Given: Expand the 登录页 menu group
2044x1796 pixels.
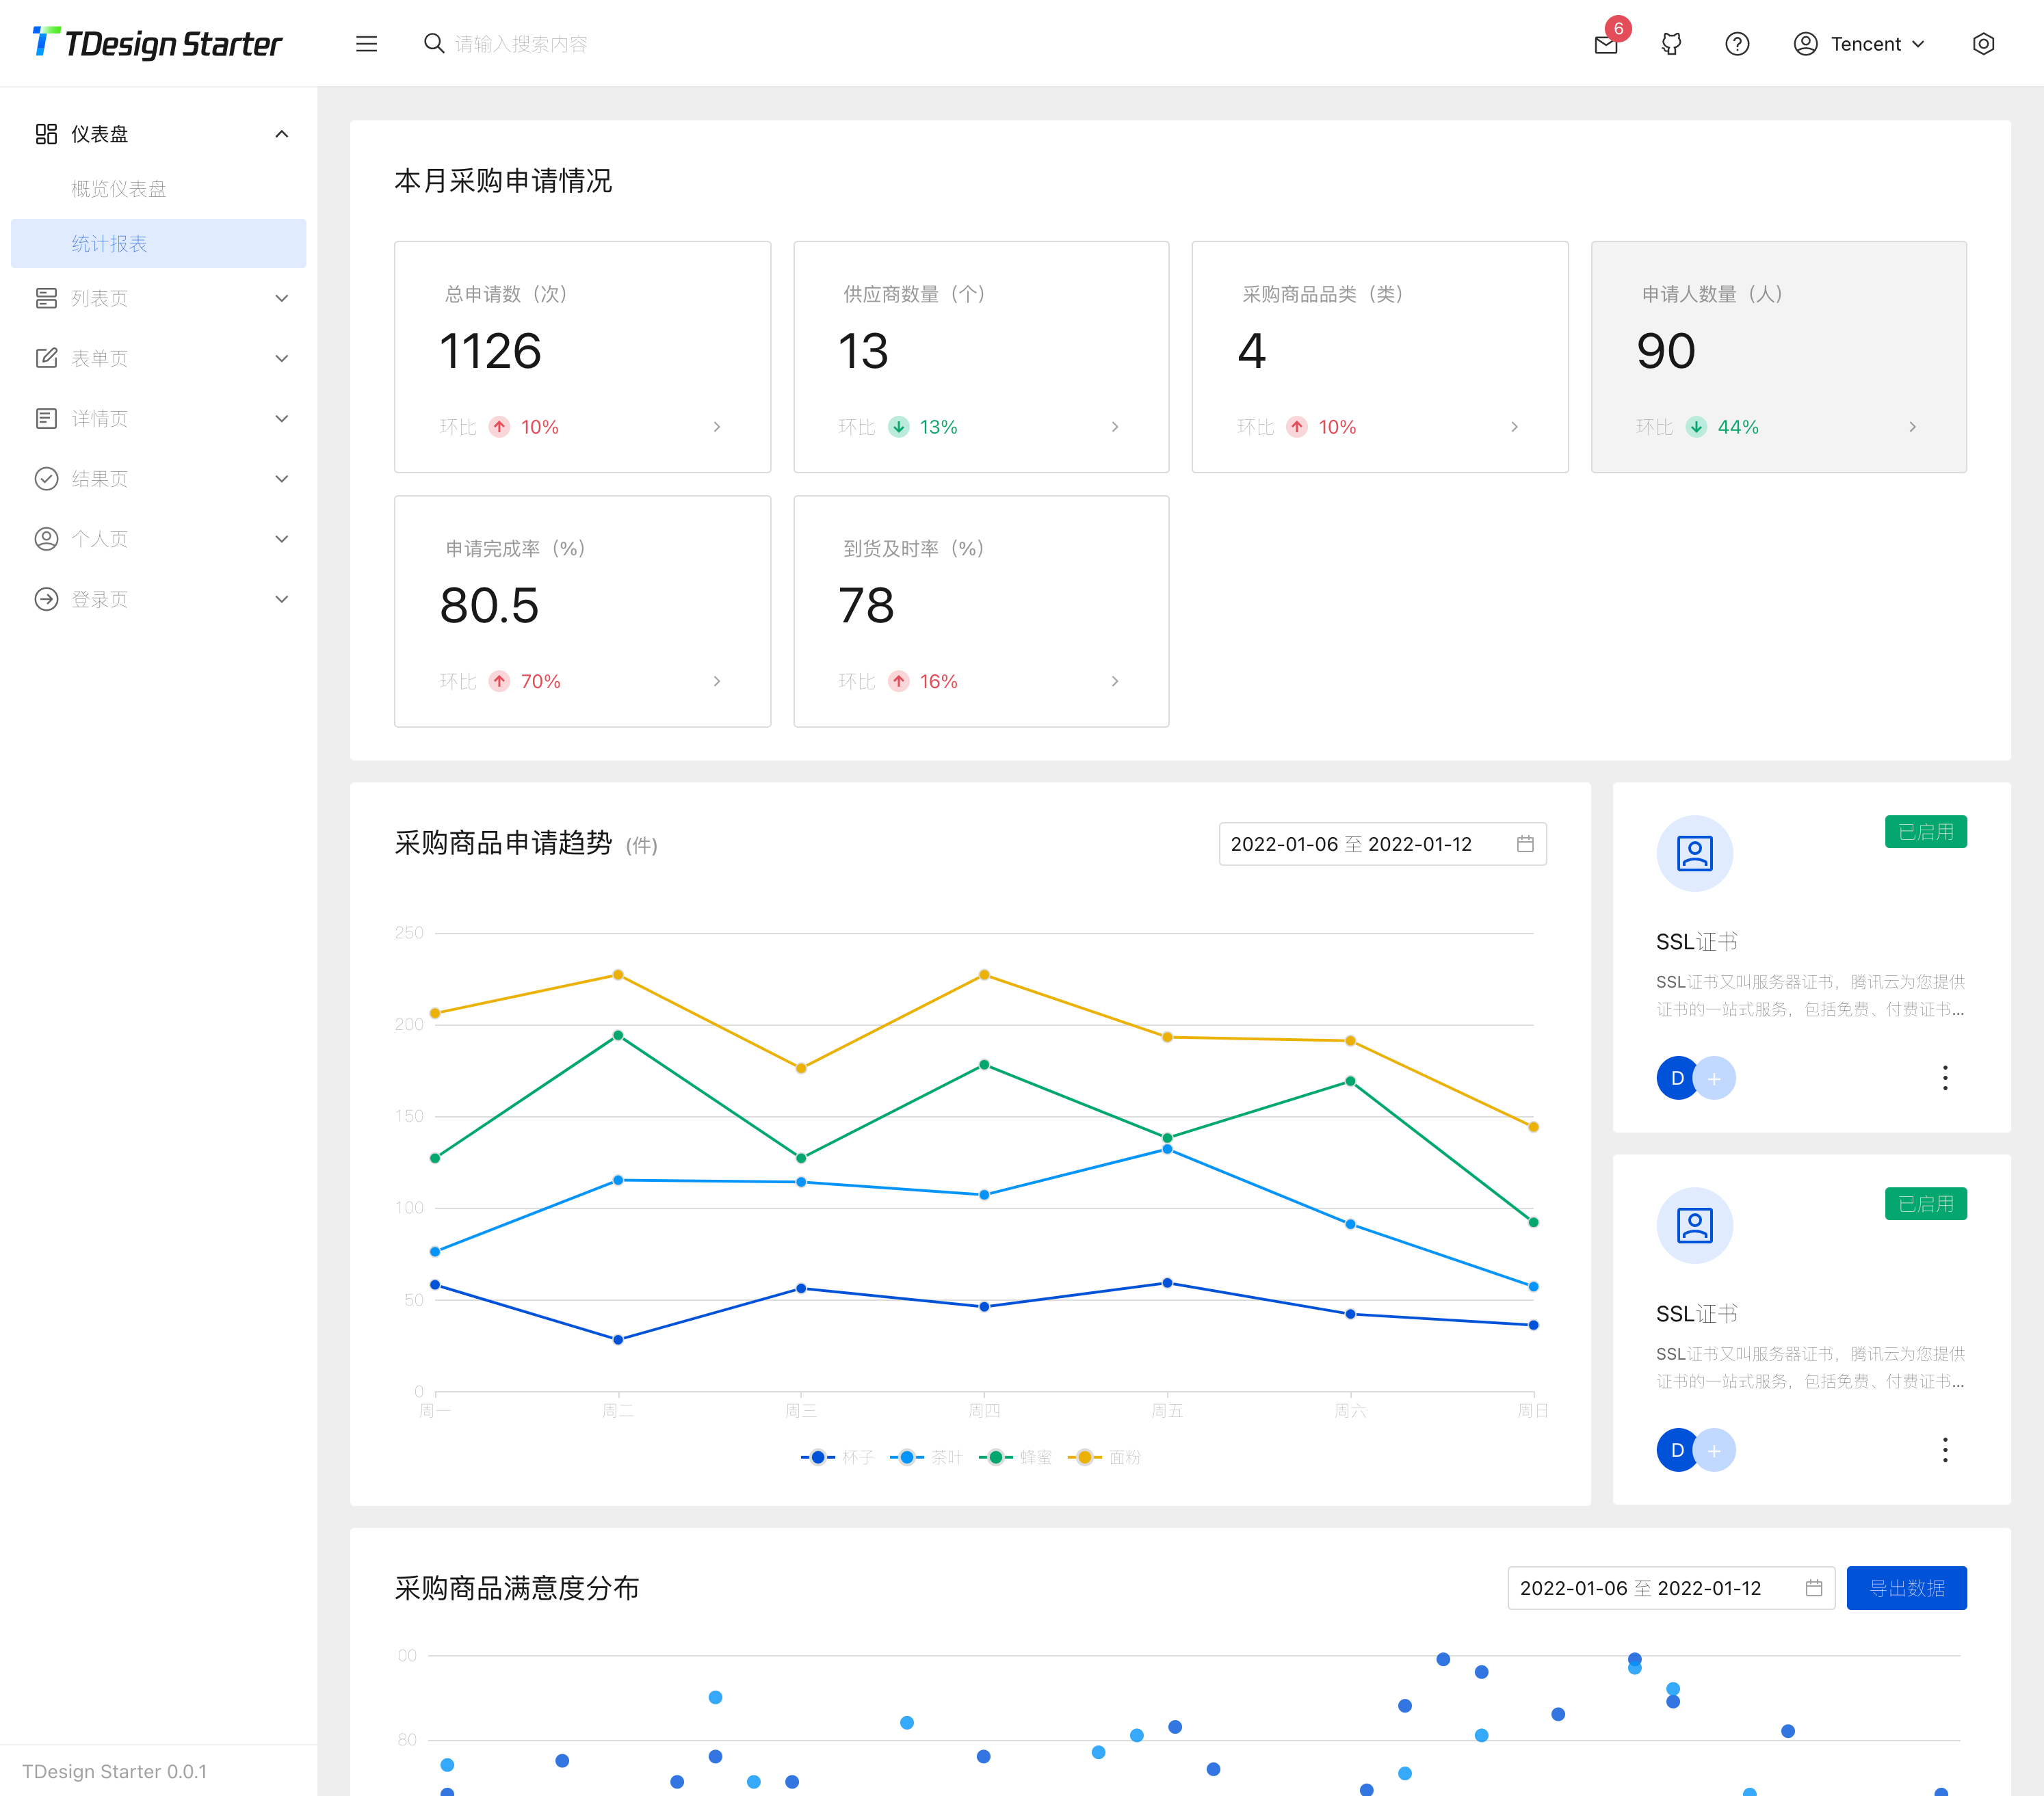Looking at the screenshot, I should click(159, 599).
